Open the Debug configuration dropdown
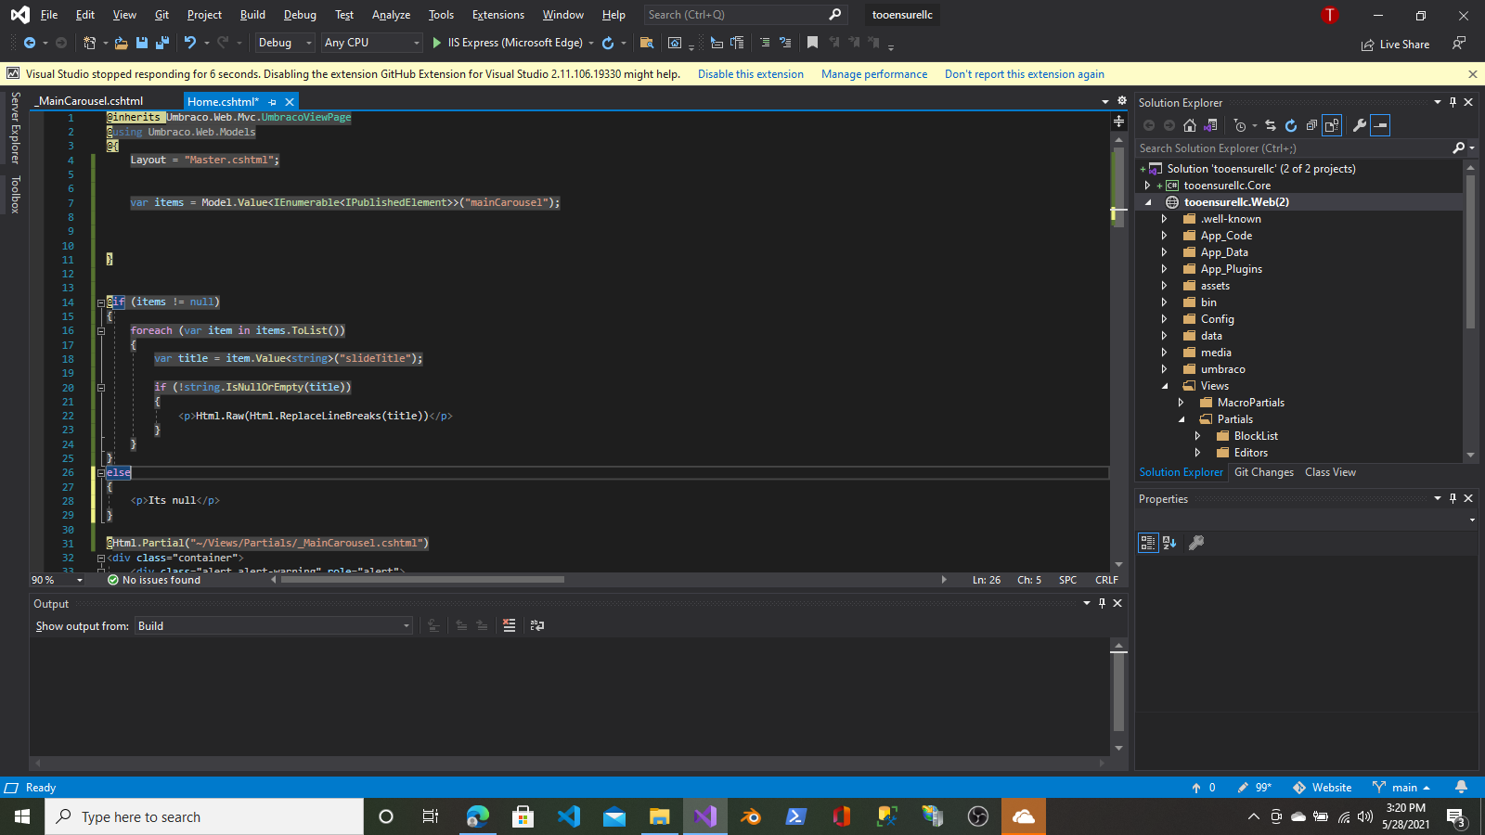This screenshot has height=835, width=1485. pos(285,43)
